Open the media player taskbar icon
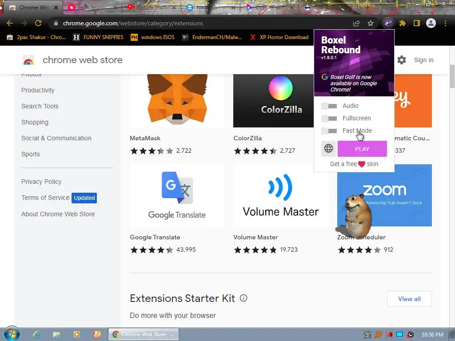This screenshot has height=341, width=455. pyautogui.click(x=77, y=334)
